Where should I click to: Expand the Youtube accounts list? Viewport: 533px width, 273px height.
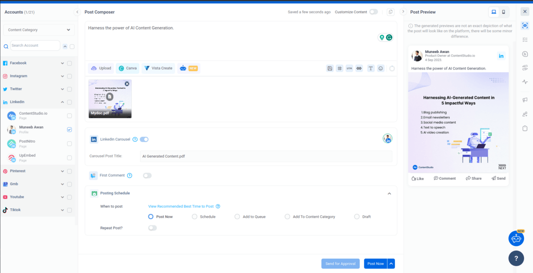(62, 197)
